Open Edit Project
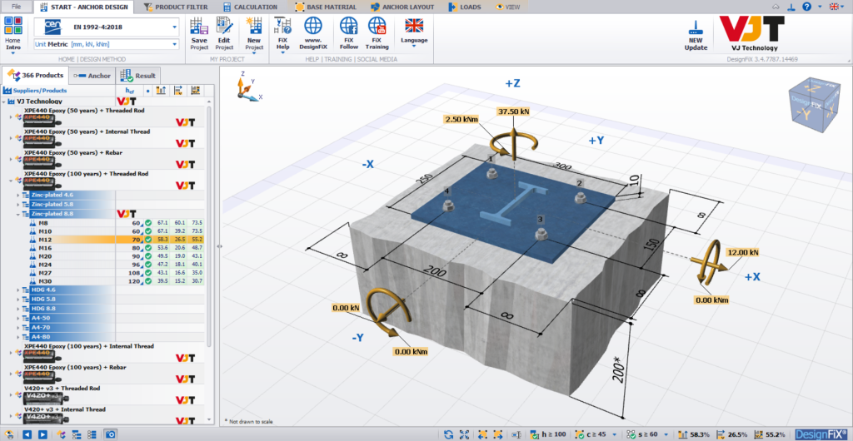 [x=224, y=33]
